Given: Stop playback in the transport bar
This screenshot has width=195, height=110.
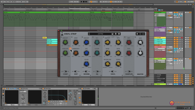Looking at the screenshot, I should click(84, 2).
